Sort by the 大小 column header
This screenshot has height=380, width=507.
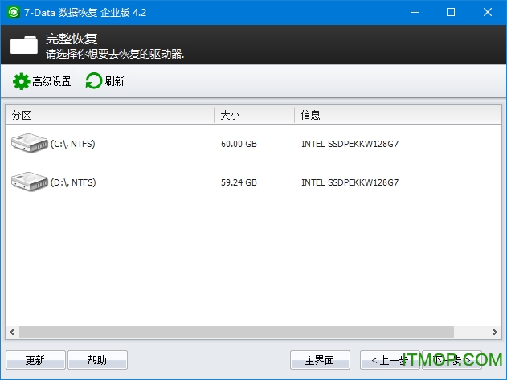(254, 115)
